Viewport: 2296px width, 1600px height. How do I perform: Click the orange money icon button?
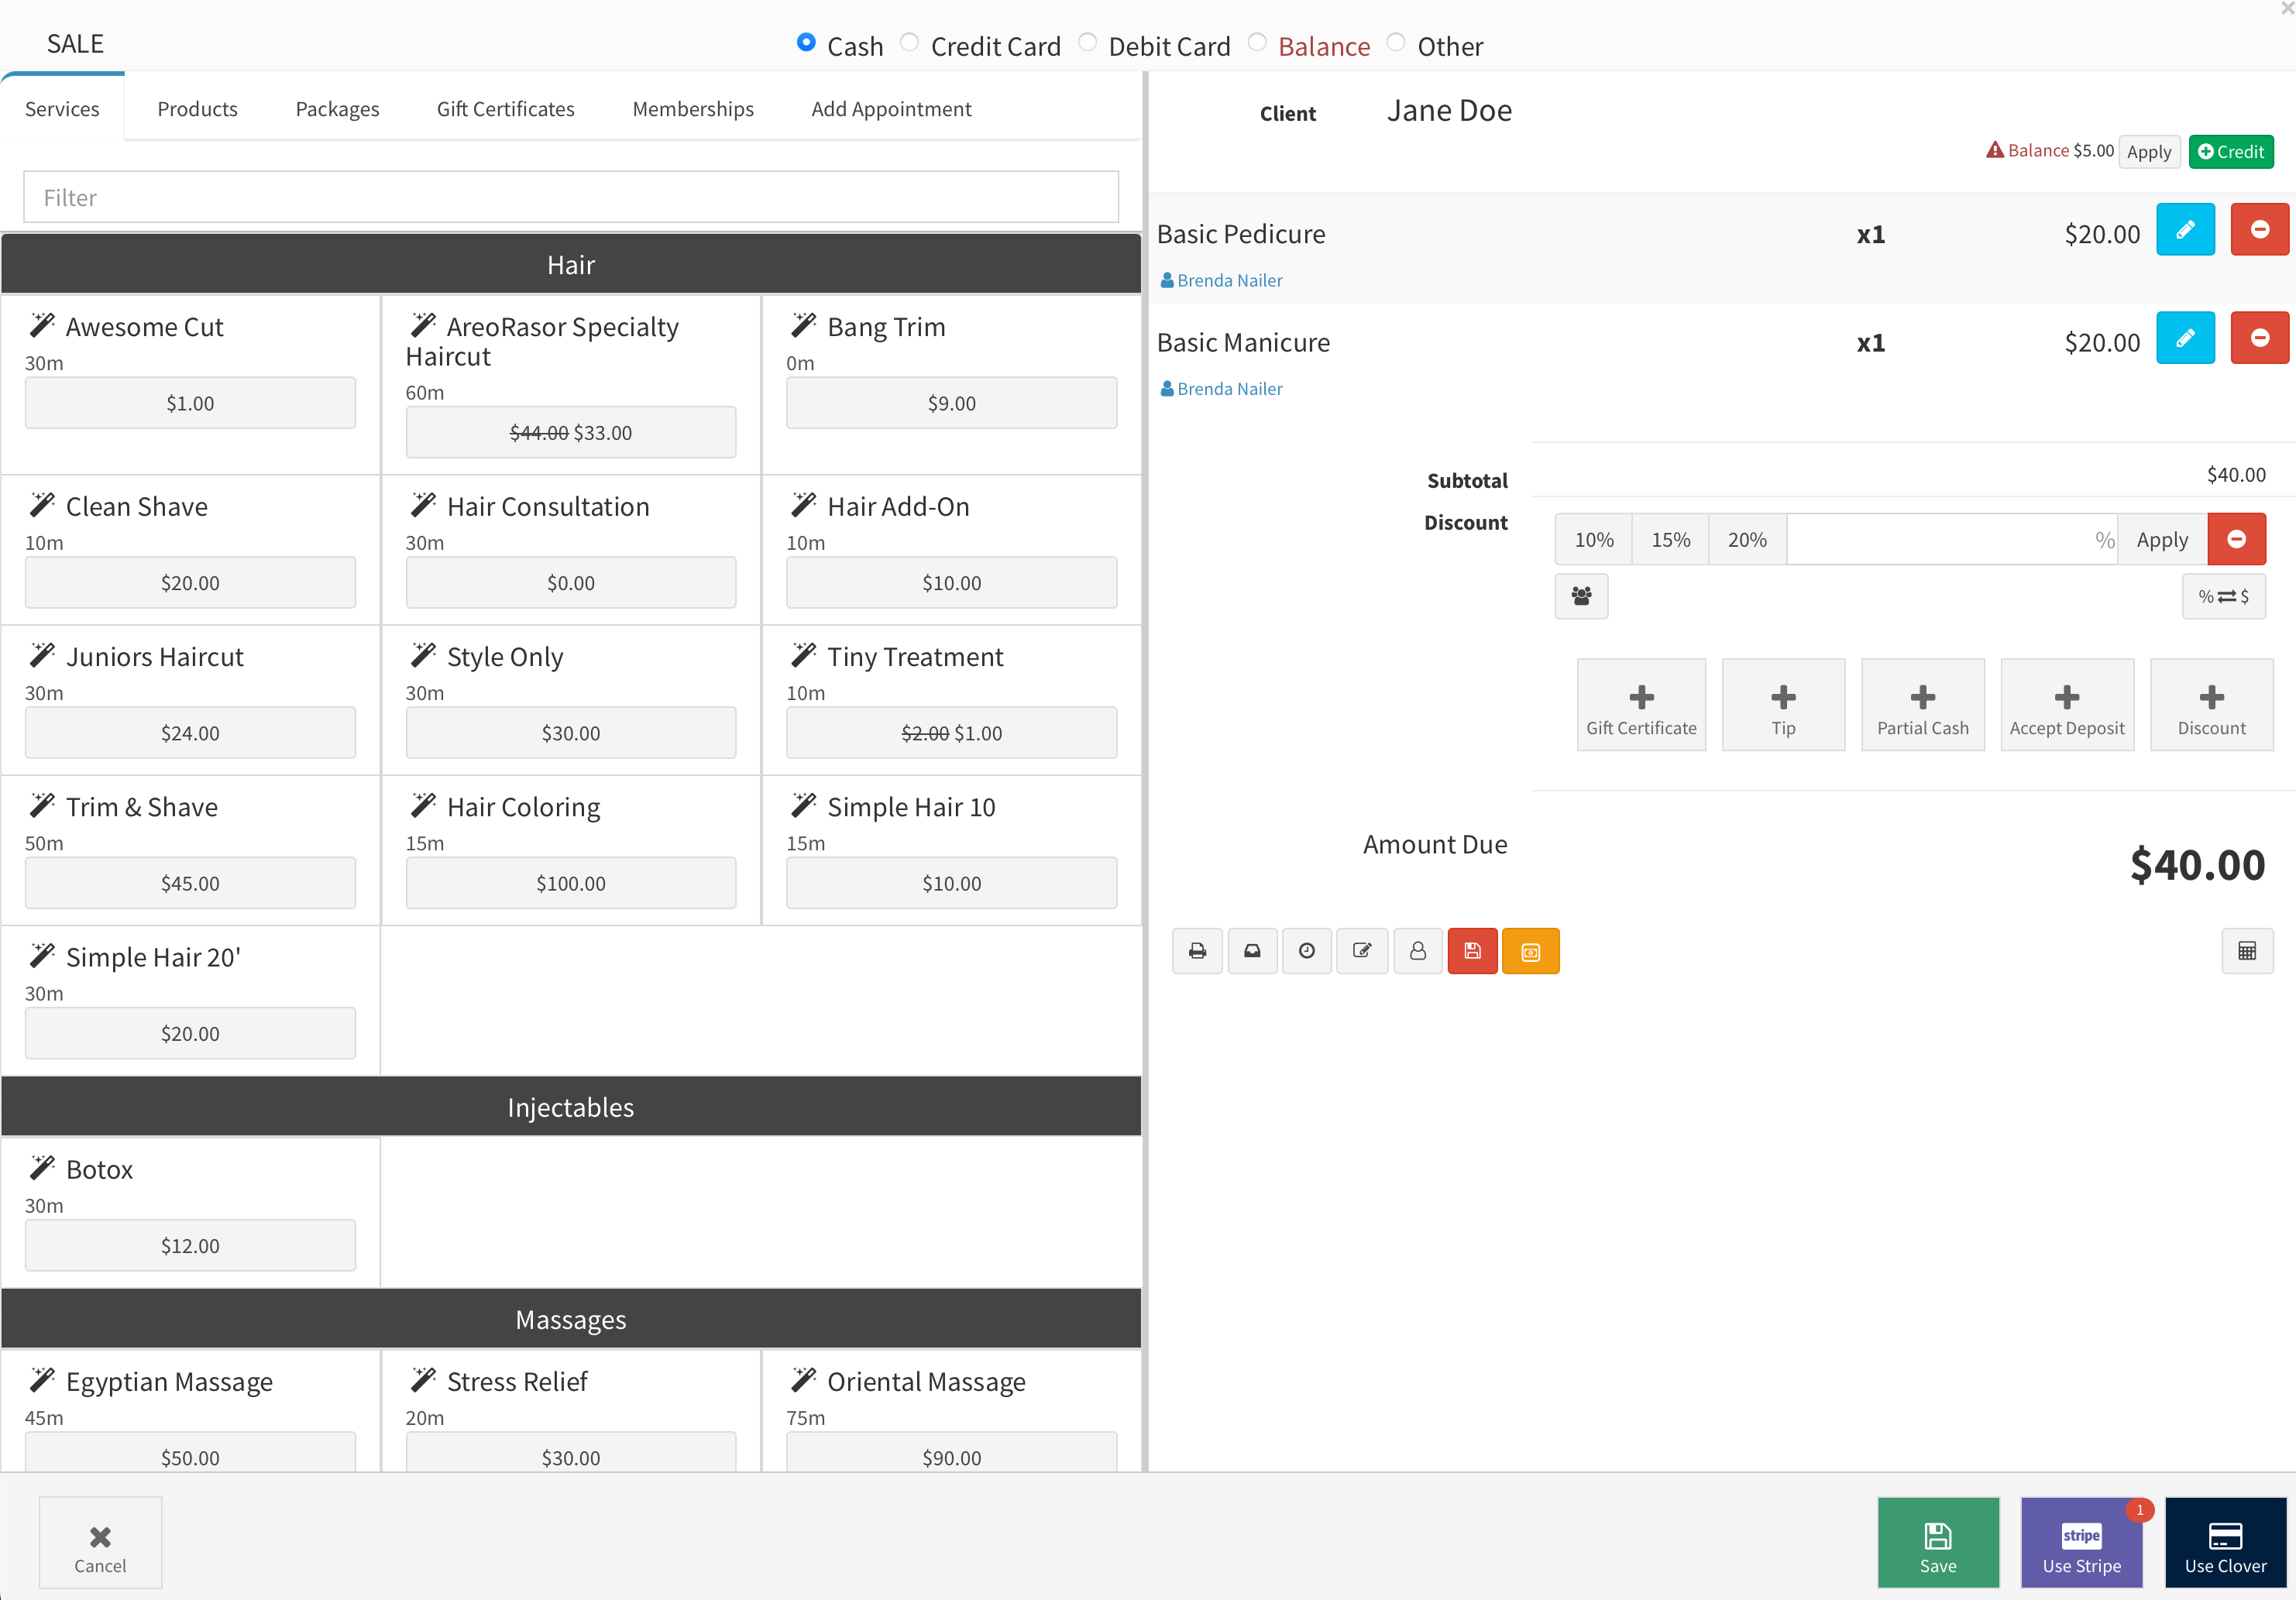pos(1530,951)
